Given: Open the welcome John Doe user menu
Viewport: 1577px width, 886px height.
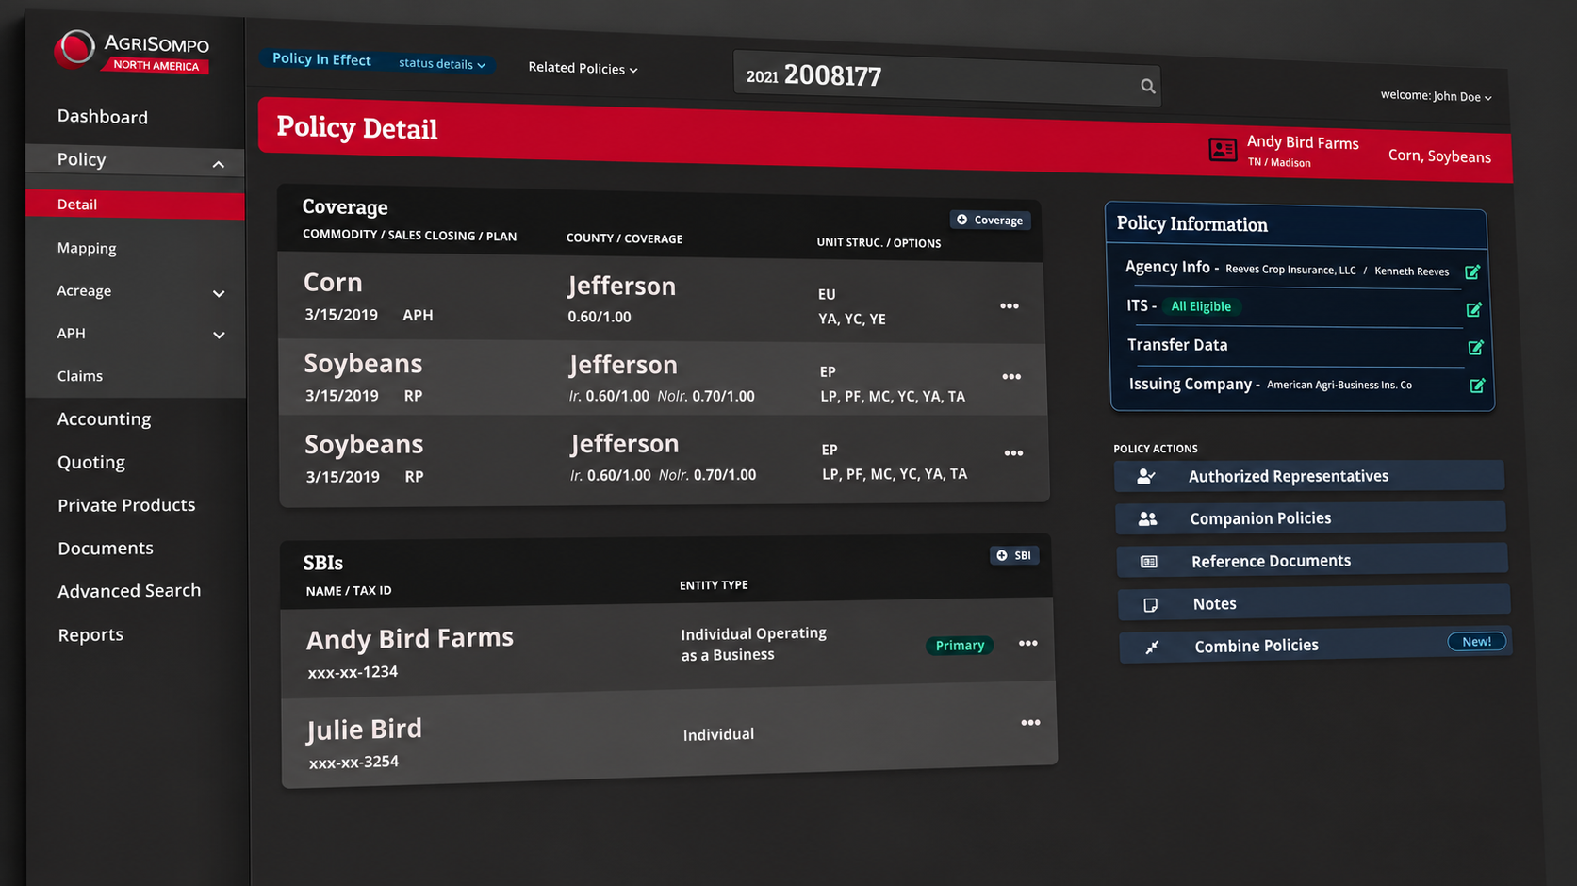Looking at the screenshot, I should [1436, 96].
